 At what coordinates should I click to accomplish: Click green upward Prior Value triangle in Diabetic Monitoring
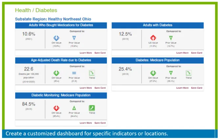(x=74, y=108)
